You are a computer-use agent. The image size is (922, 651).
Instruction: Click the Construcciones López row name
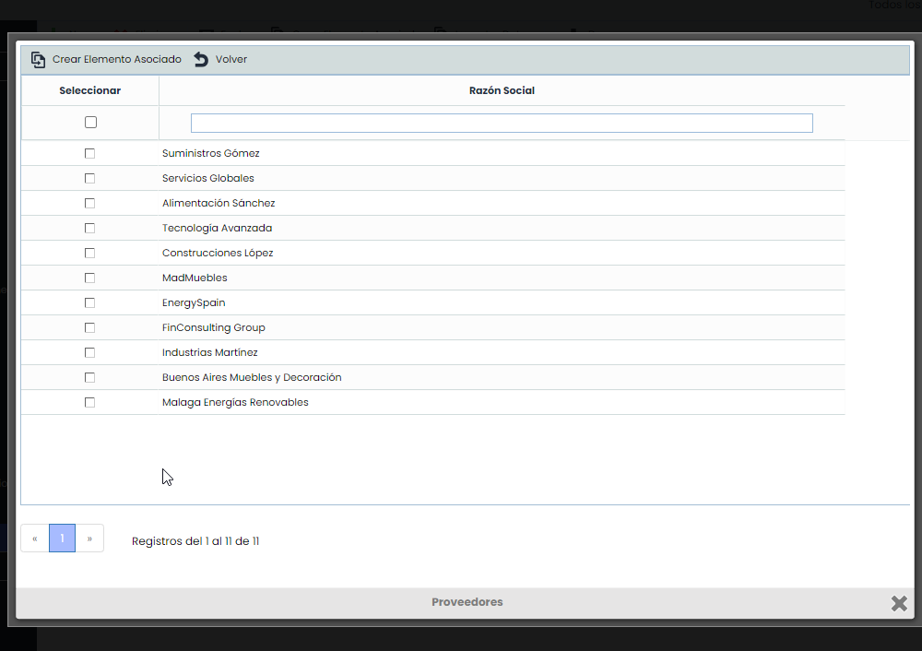pyautogui.click(x=218, y=253)
